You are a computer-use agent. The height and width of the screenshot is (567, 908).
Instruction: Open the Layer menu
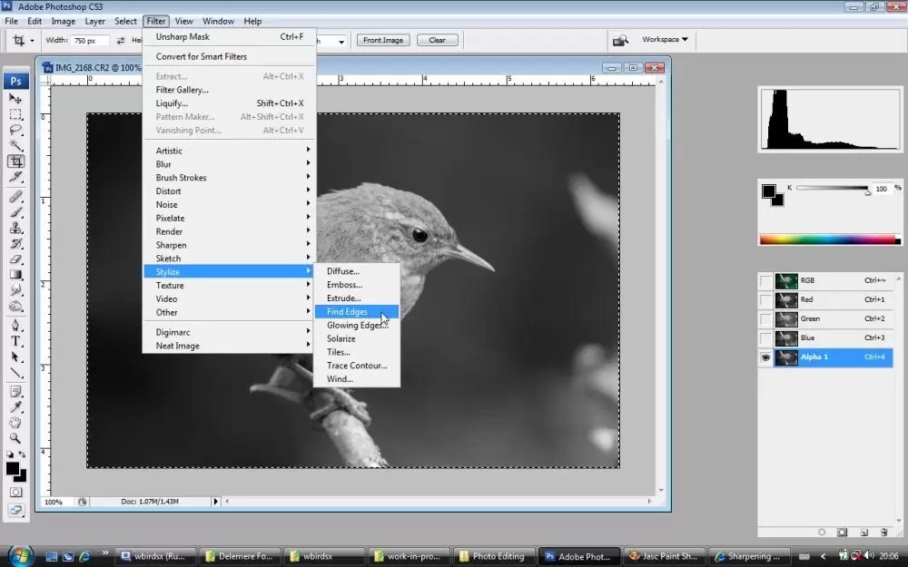(95, 21)
